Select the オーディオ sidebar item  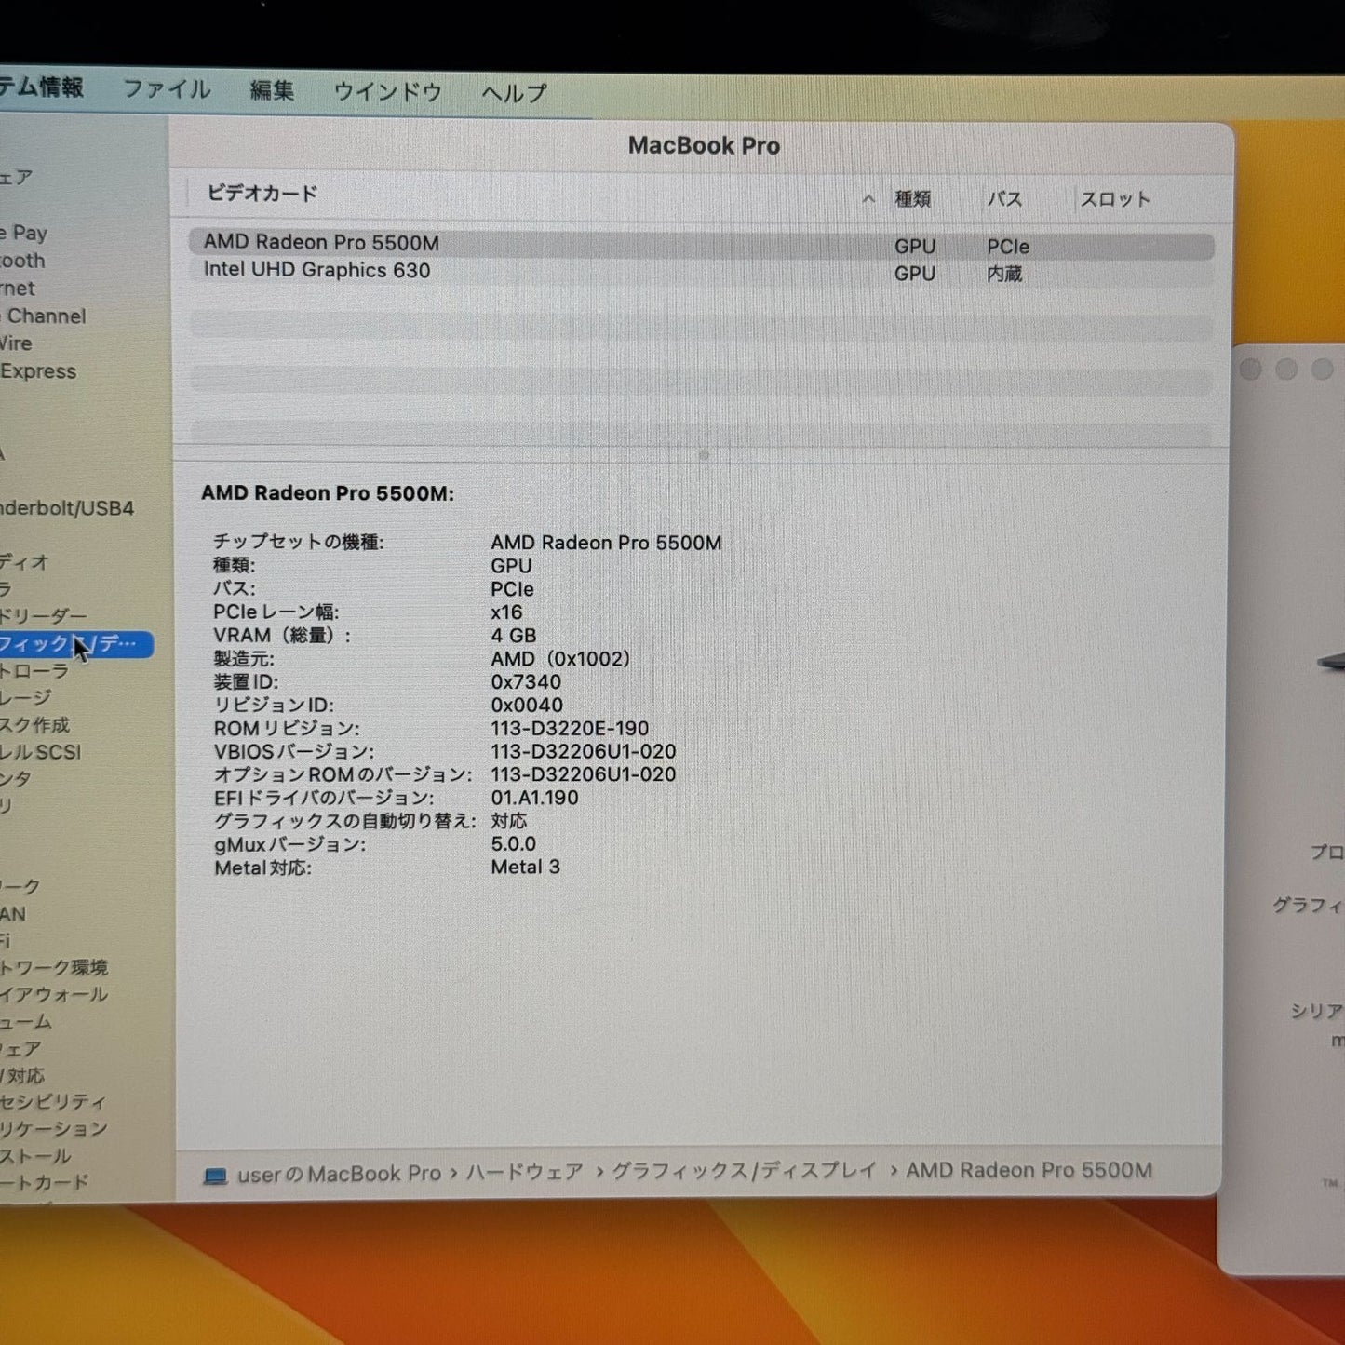24,562
